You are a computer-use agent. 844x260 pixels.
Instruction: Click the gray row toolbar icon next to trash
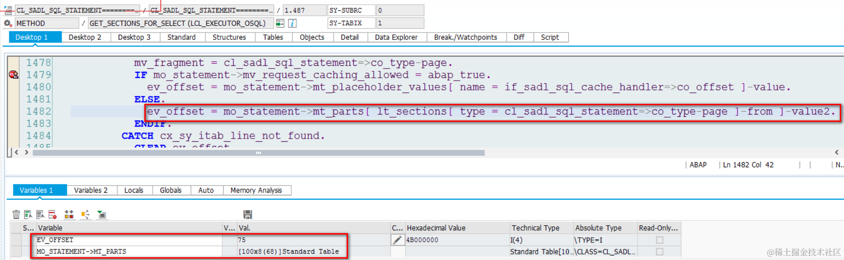[x=40, y=215]
